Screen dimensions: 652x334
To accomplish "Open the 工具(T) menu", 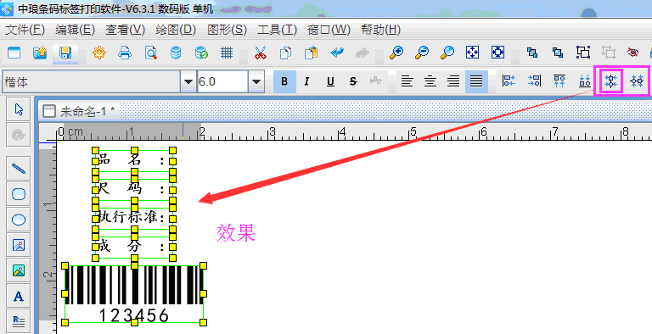I will click(277, 30).
